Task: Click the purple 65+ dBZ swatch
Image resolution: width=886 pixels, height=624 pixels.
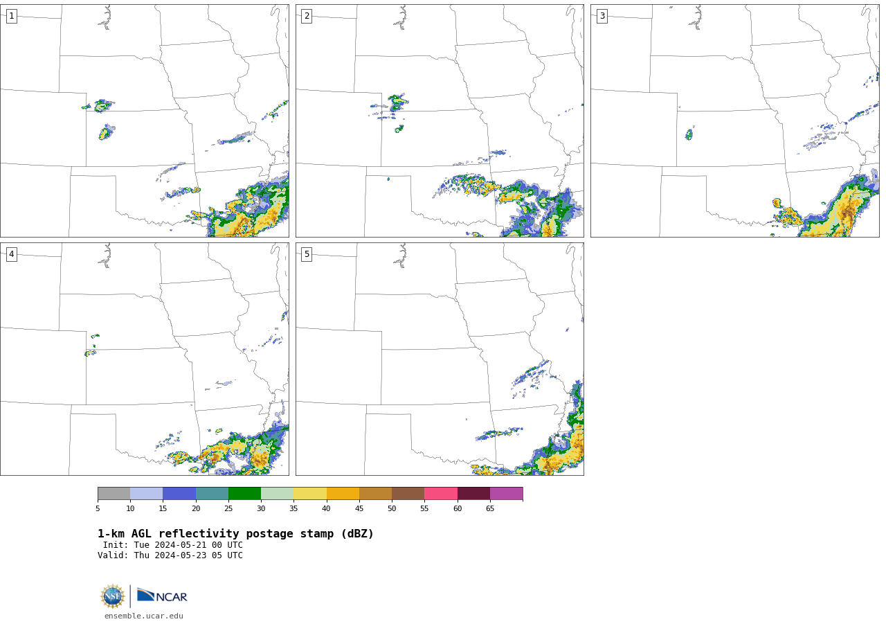Action: [506, 493]
